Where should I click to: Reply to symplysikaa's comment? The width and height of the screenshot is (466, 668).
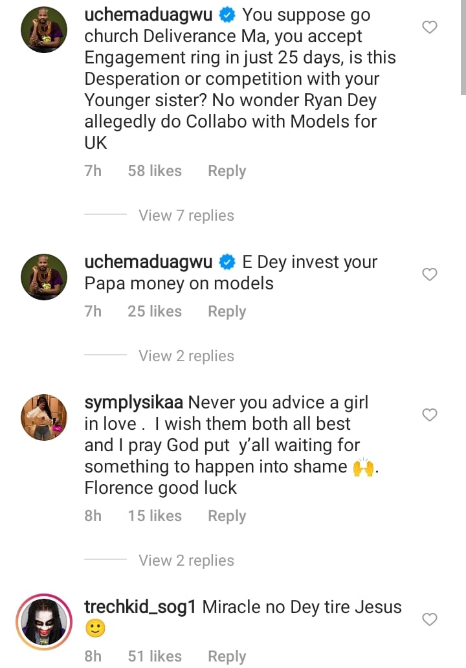[227, 516]
